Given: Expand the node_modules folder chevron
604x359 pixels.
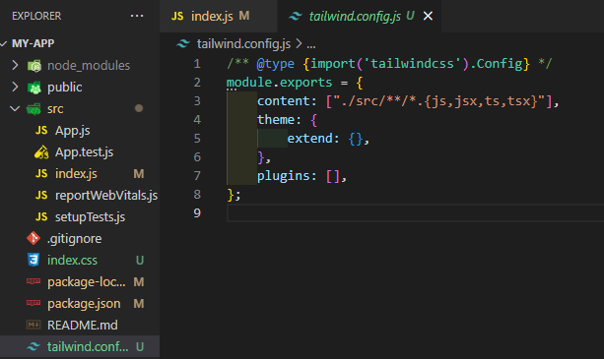Looking at the screenshot, I should tap(15, 65).
